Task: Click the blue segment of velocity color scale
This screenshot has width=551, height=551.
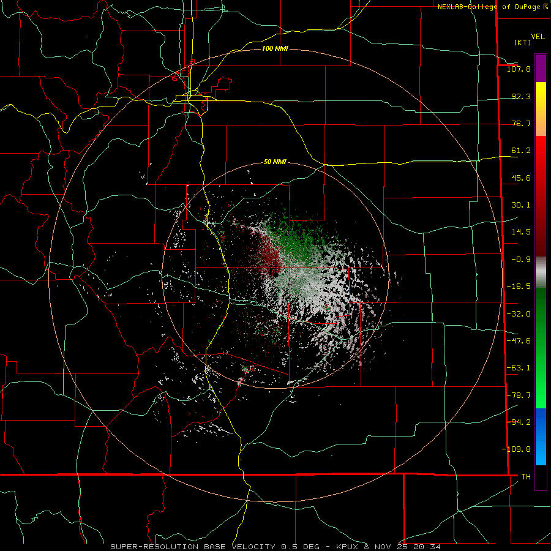Action: (x=541, y=437)
